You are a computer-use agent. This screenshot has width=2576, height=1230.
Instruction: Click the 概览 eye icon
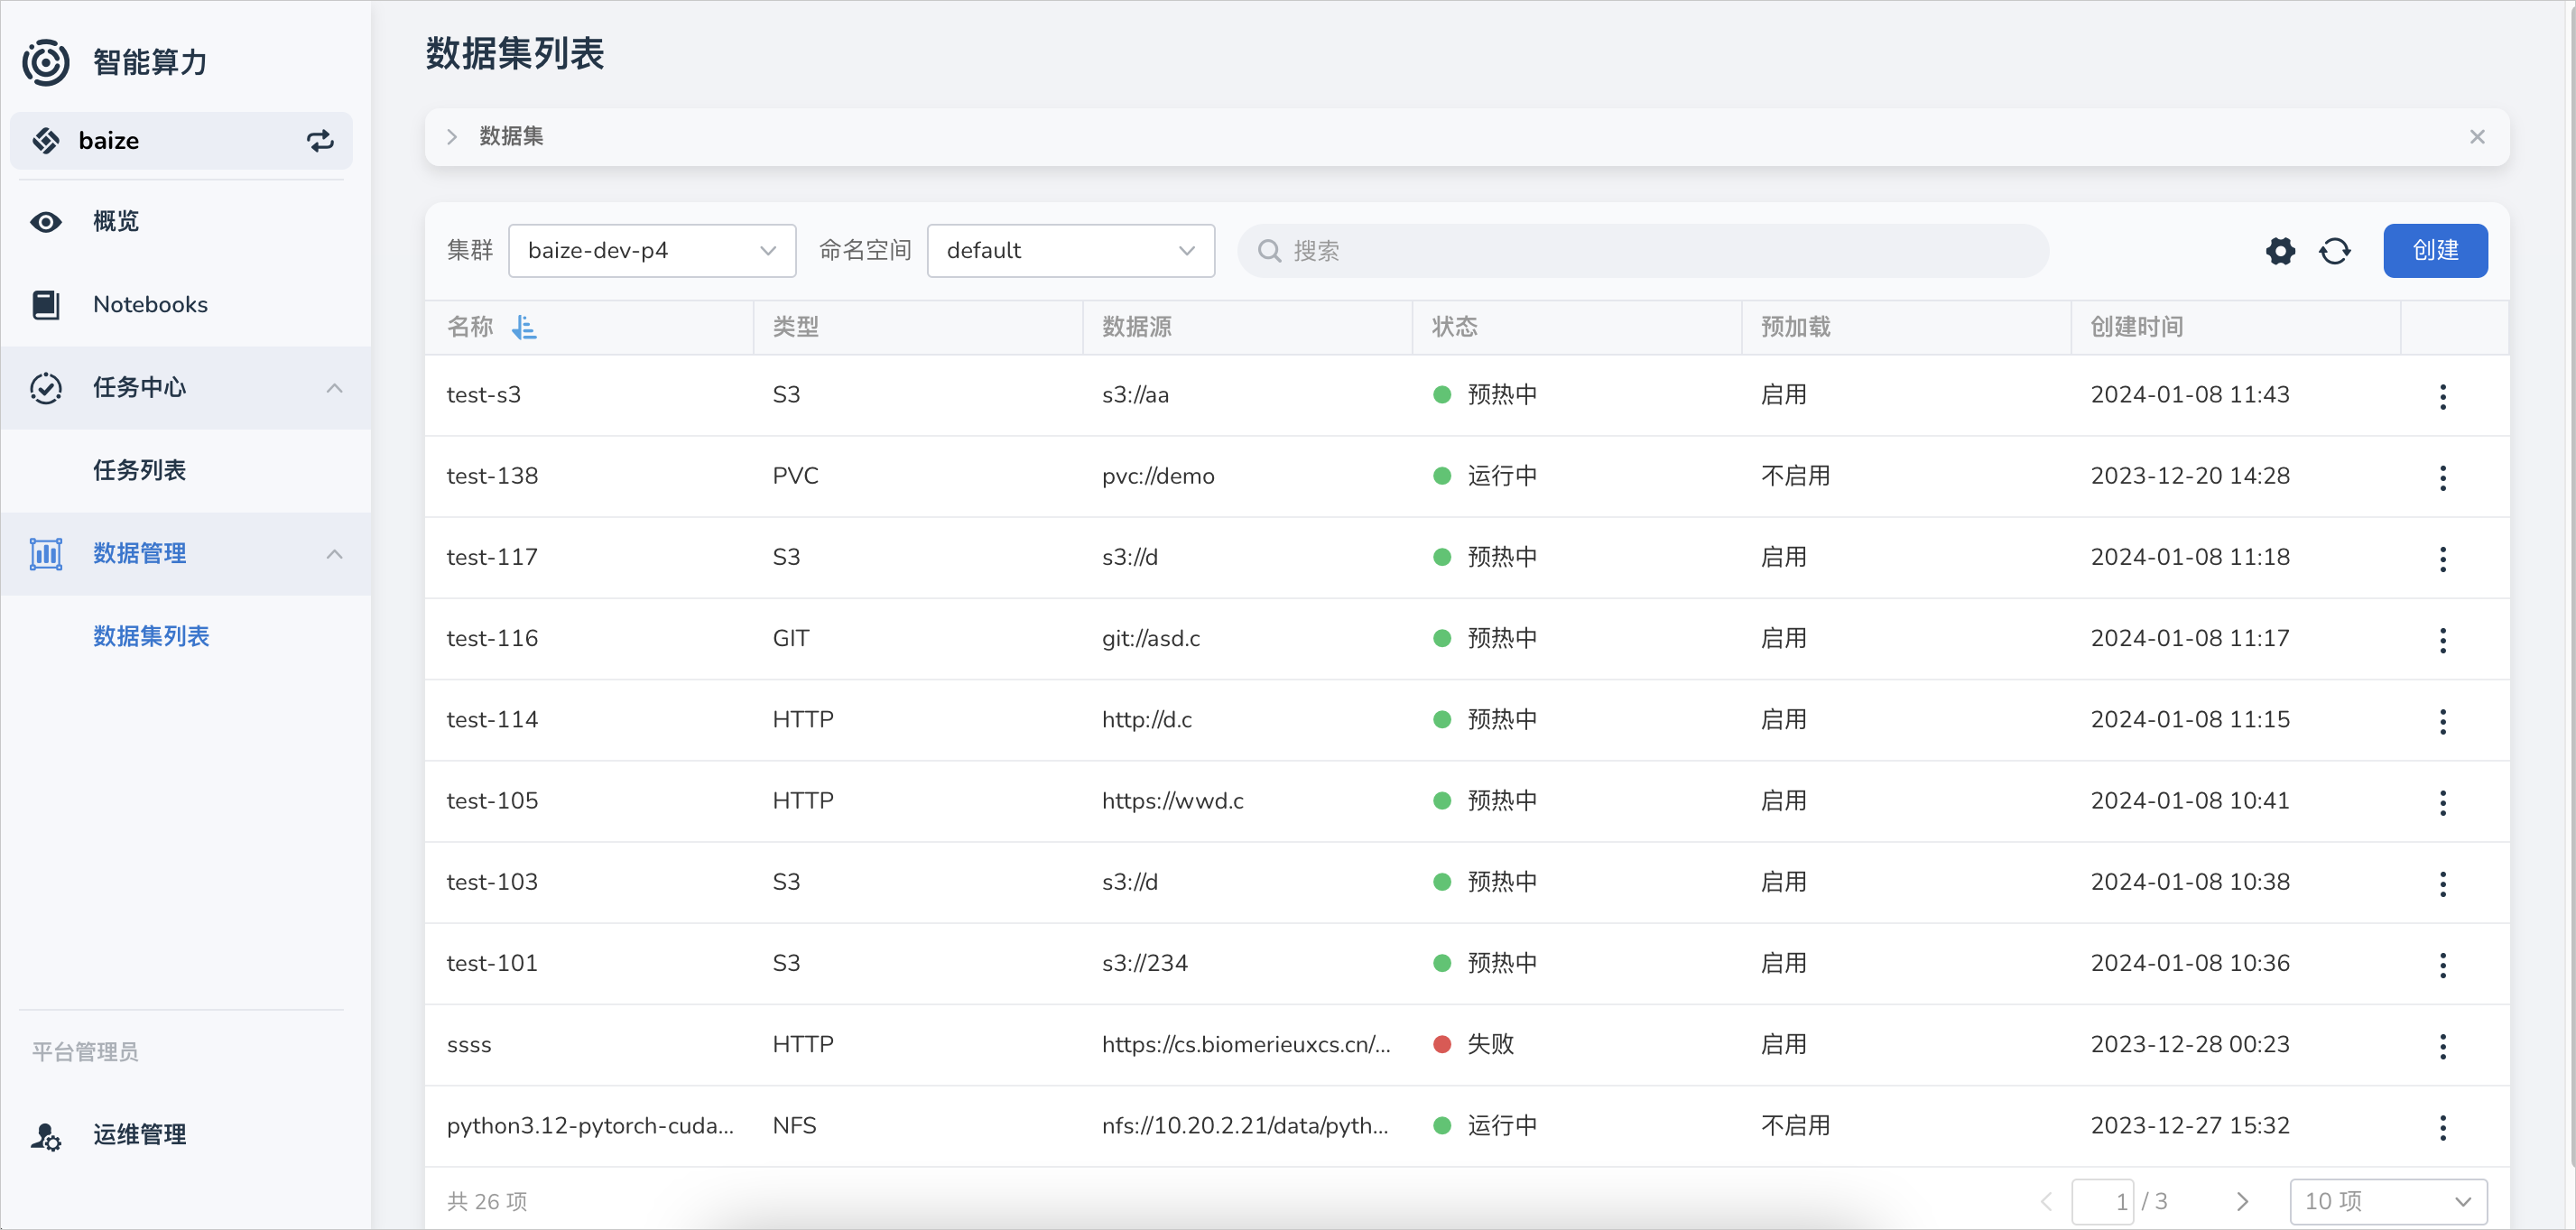[46, 222]
